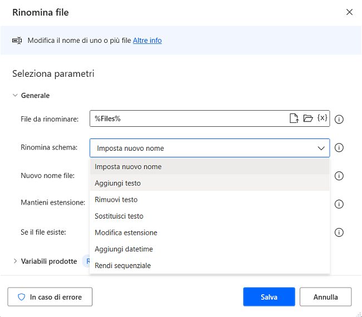The width and height of the screenshot is (362, 317).
Task: Click info icon next to Nuovo nome file
Action: point(339,176)
